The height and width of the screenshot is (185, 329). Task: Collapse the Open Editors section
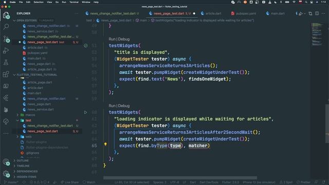(14, 21)
